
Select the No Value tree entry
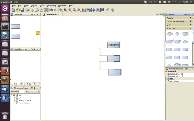25,103
